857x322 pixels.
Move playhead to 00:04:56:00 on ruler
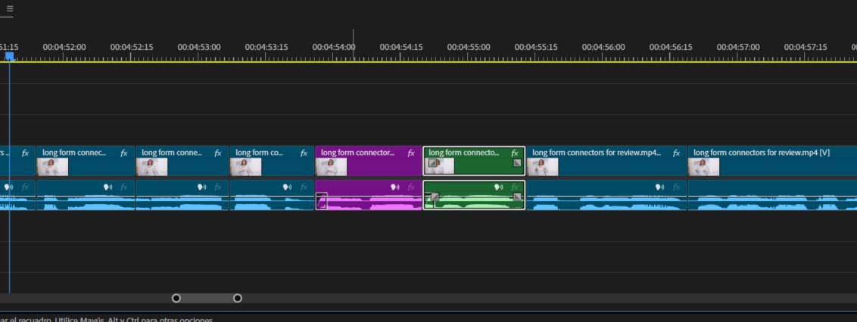[603, 48]
